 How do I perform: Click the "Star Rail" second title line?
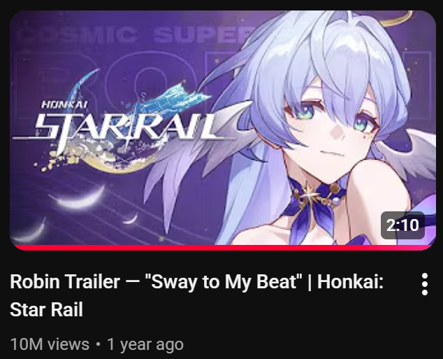46,309
